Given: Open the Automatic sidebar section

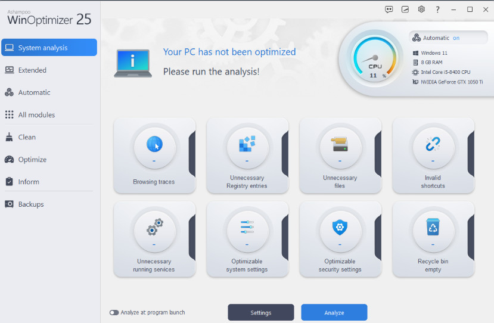Looking at the screenshot, I should (x=49, y=92).
